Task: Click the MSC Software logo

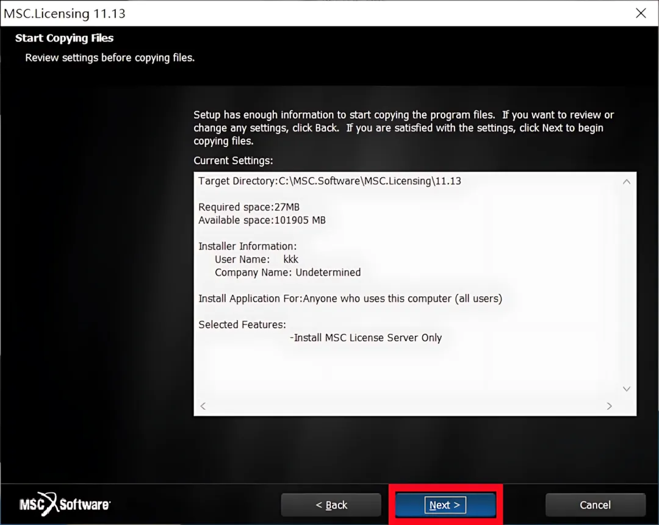Action: pyautogui.click(x=65, y=504)
